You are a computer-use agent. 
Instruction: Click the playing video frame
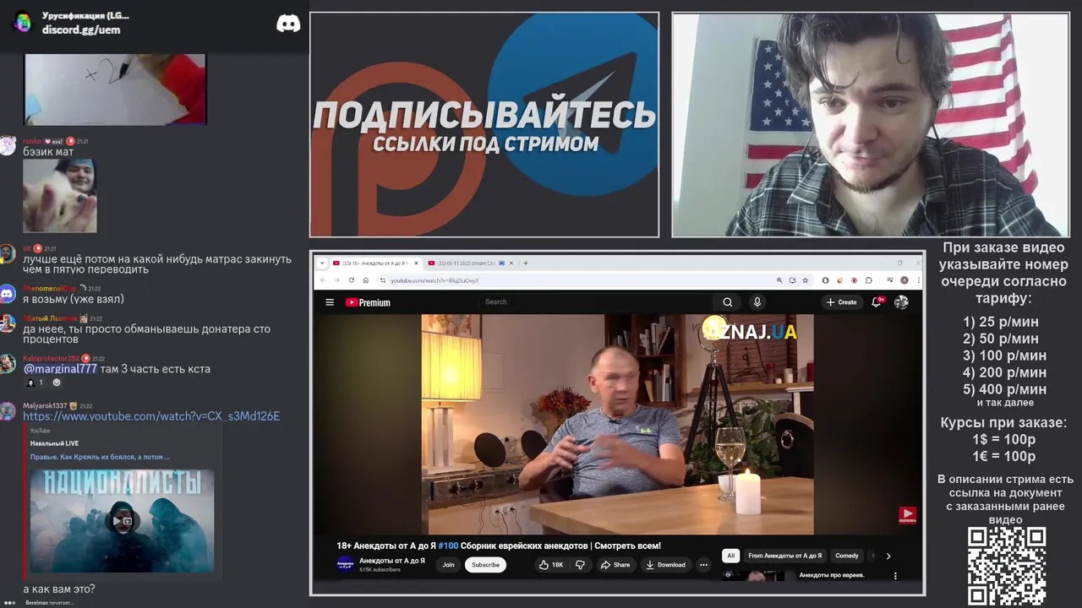[x=617, y=424]
